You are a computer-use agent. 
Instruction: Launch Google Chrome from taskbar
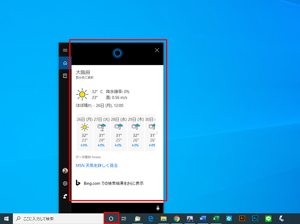tap(176, 218)
